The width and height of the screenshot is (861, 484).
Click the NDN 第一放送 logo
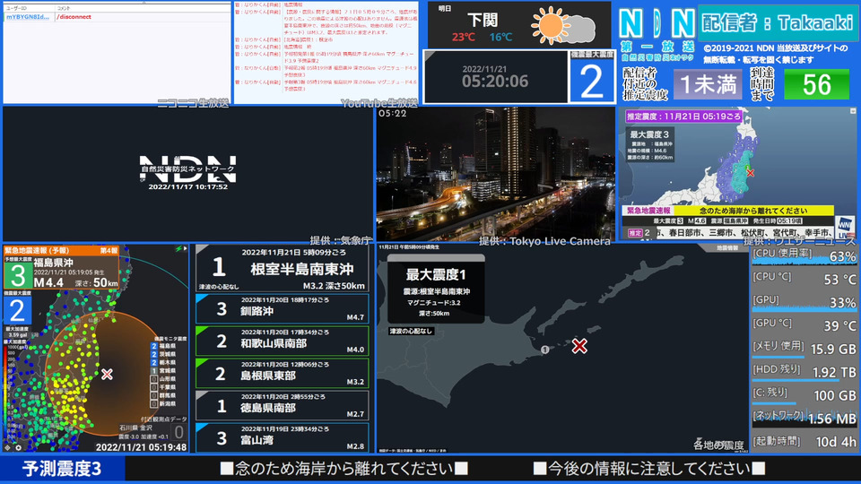pos(657,33)
